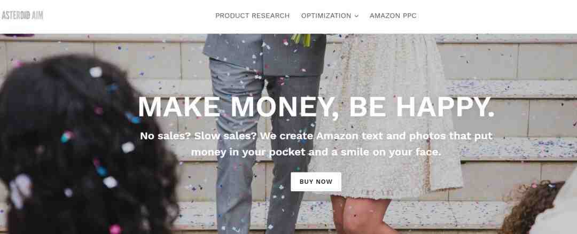577x234 pixels.
Task: Click the "money in your pocket" text line
Action: (x=316, y=152)
